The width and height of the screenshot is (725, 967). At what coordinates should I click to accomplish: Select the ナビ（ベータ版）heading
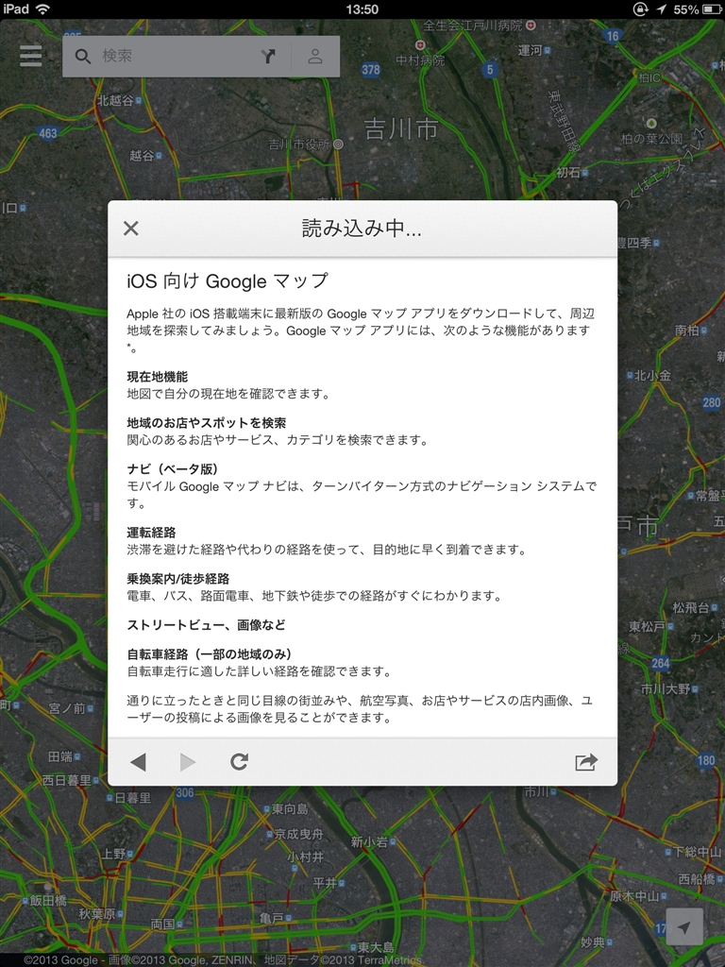173,469
